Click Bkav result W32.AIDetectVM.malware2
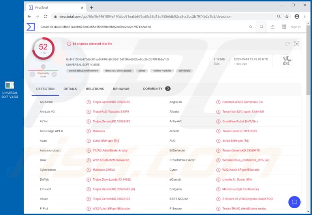Image resolution: width=312 pixels, height=215 pixels. [x=111, y=160]
